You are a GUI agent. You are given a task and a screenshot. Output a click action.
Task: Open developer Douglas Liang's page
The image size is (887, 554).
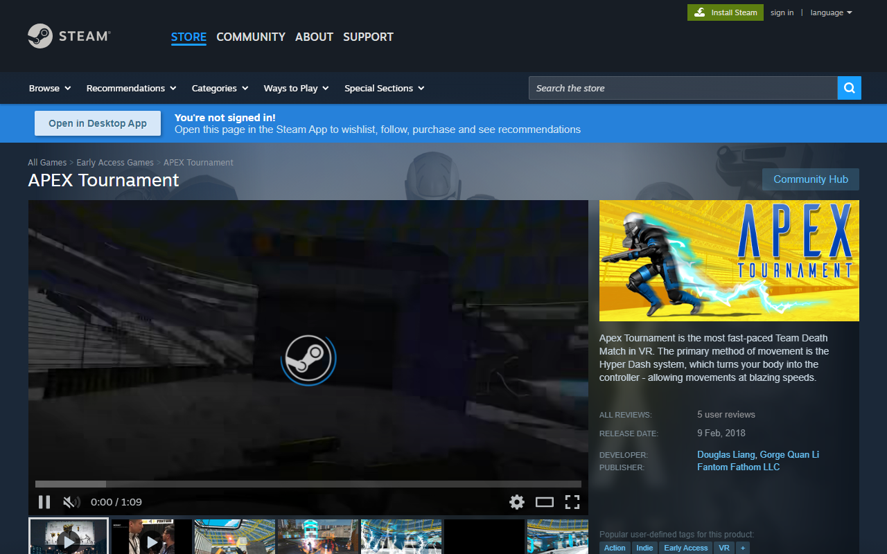(726, 454)
